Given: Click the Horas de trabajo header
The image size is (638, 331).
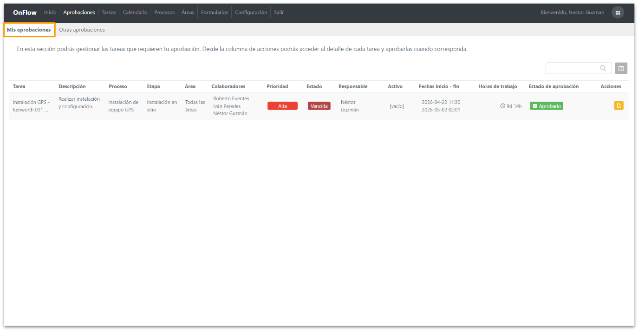Looking at the screenshot, I should 498,86.
